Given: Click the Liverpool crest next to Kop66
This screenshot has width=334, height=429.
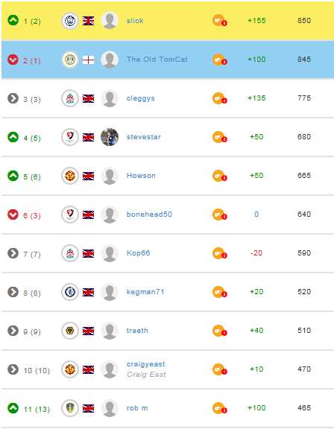Looking at the screenshot, I should tap(70, 253).
